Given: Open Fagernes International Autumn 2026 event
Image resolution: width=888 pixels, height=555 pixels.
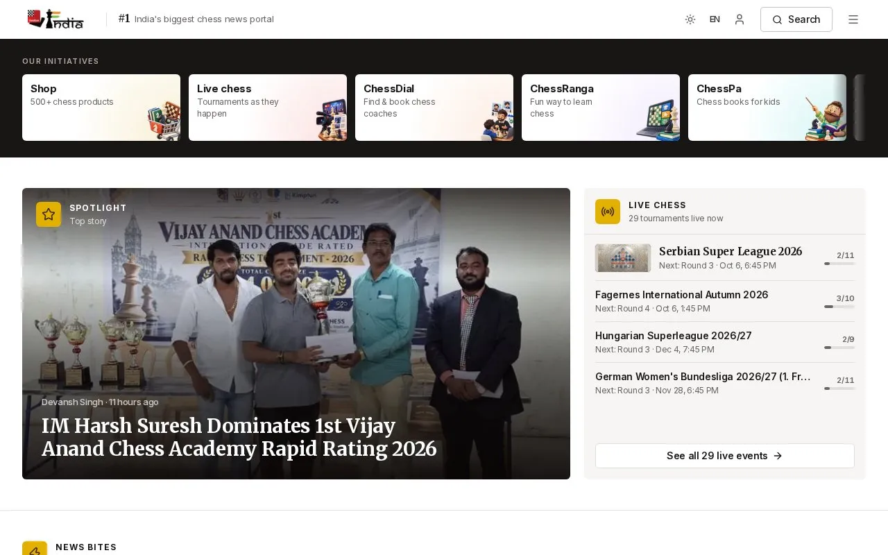Looking at the screenshot, I should click(x=725, y=301).
